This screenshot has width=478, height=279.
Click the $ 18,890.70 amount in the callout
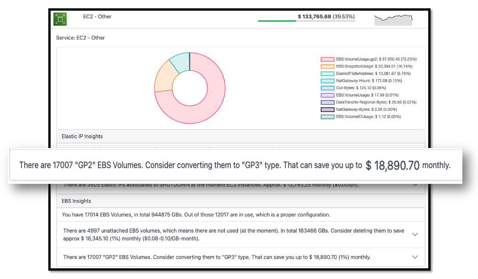tap(393, 165)
